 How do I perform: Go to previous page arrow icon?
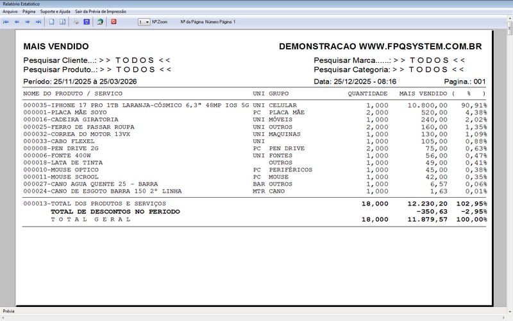[17, 22]
